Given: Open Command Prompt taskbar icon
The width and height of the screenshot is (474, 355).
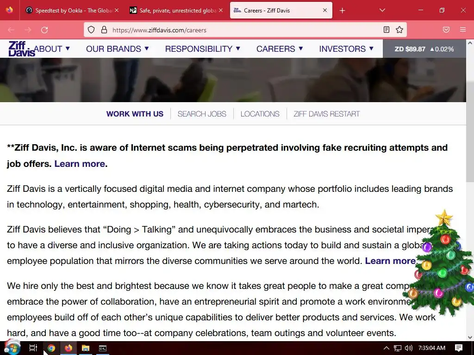Looking at the screenshot, I should click(x=102, y=348).
